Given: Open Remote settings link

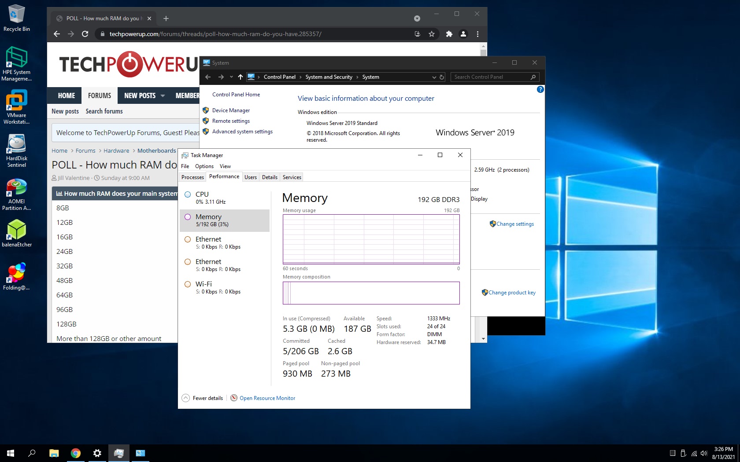Looking at the screenshot, I should click(231, 121).
